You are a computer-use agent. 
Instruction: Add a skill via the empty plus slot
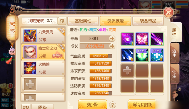[x=127, y=70]
